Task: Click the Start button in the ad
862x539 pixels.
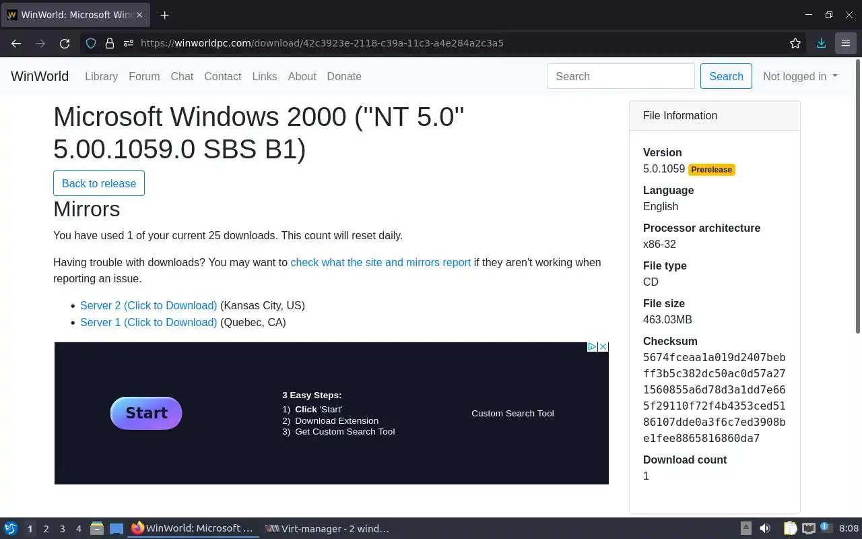Action: [146, 413]
